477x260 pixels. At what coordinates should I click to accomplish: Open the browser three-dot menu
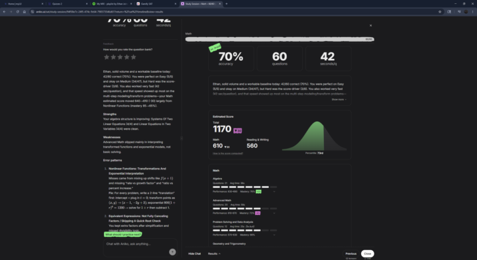click(x=473, y=11)
